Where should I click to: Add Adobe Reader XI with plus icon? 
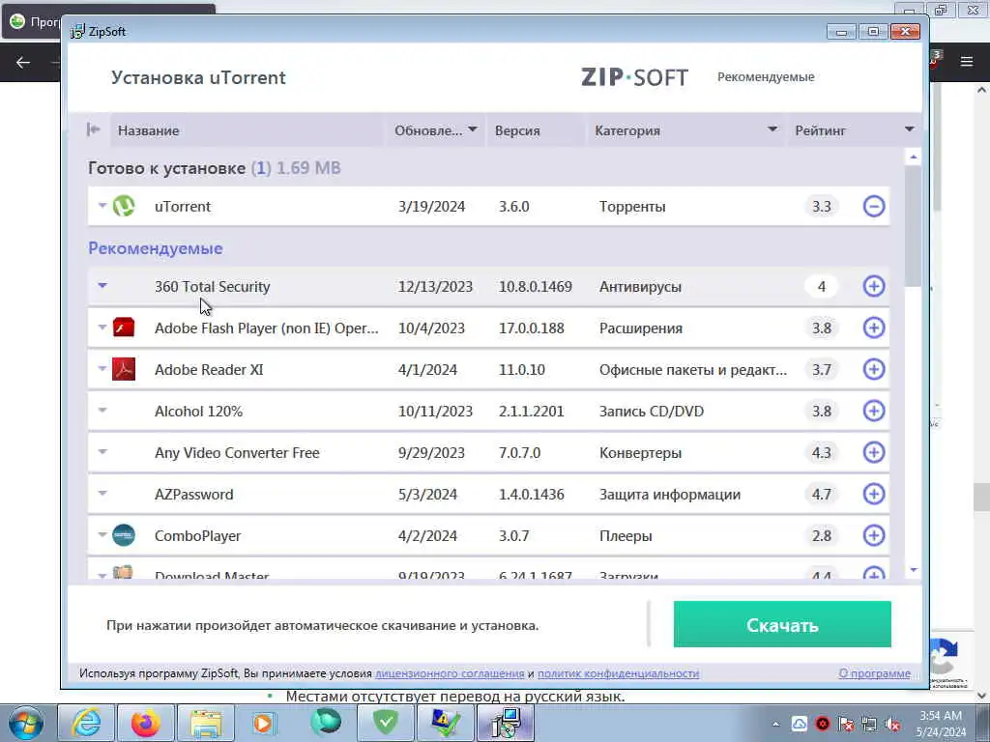874,370
